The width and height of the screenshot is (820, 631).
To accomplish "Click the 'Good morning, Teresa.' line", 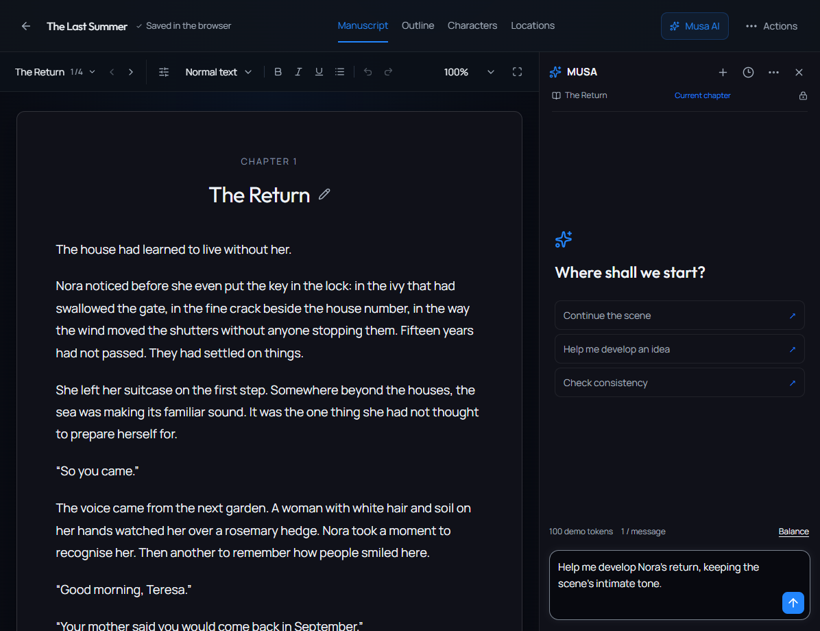I will tap(123, 590).
